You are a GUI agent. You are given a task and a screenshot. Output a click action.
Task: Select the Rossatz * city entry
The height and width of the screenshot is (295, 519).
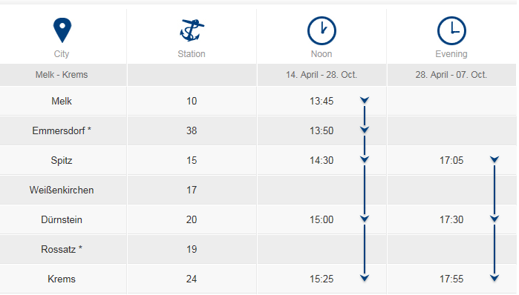point(62,249)
